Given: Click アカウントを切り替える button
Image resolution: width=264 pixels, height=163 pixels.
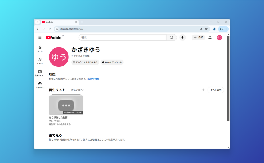Looking at the screenshot, I should [x=85, y=62].
